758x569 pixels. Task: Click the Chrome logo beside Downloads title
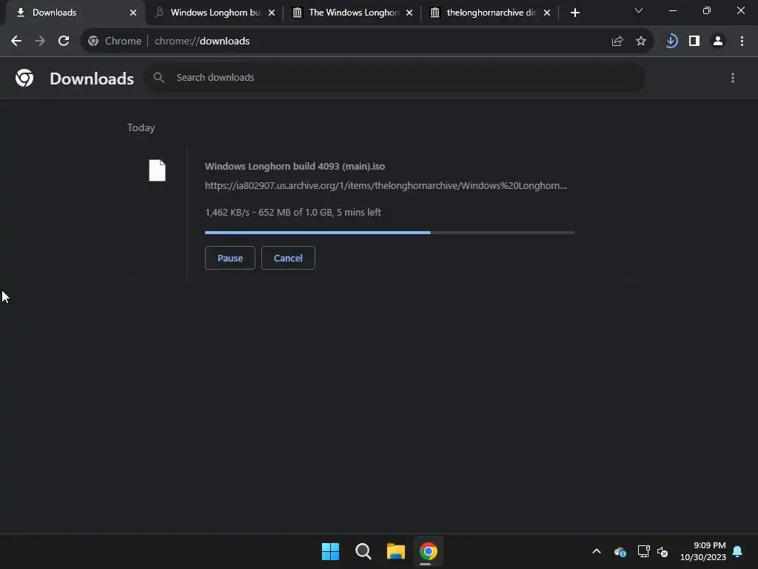coord(24,78)
